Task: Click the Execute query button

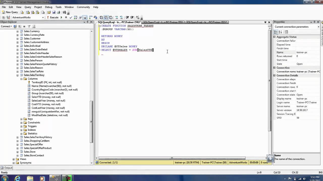Action: (x=52, y=17)
